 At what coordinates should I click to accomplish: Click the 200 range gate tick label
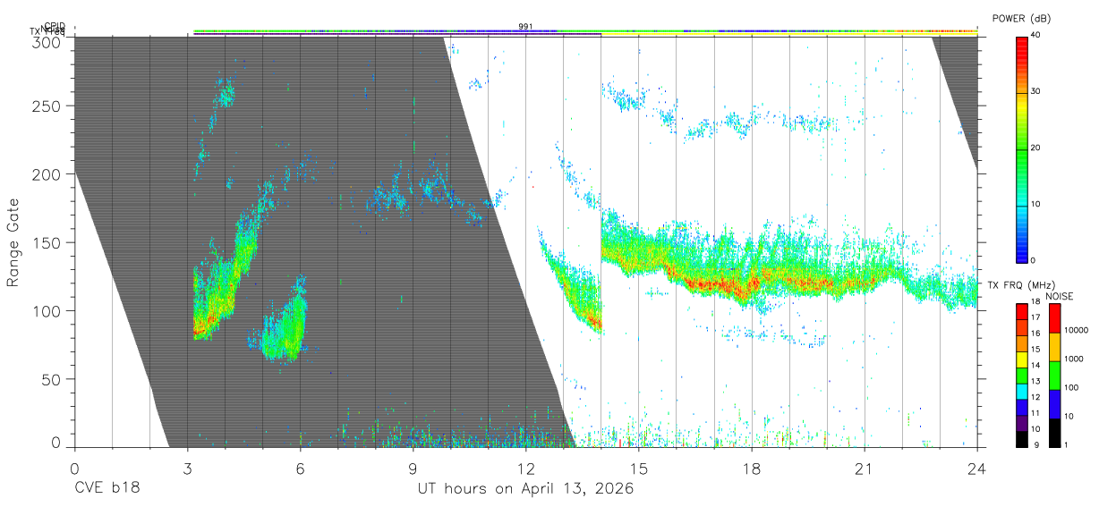point(48,174)
